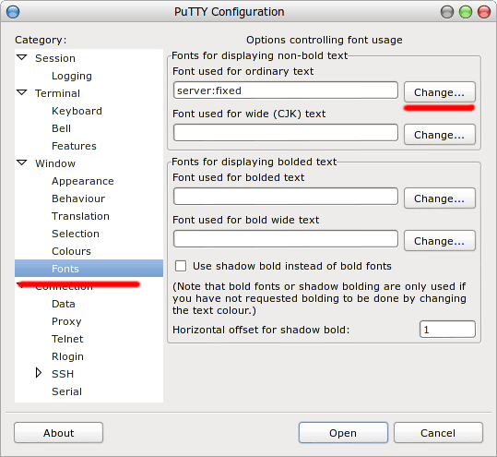Select the Session category
Viewport: 497px width, 457px height.
55,58
